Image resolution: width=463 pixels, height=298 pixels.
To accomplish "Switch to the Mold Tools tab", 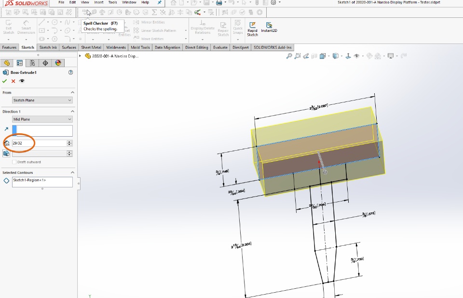I will click(140, 47).
